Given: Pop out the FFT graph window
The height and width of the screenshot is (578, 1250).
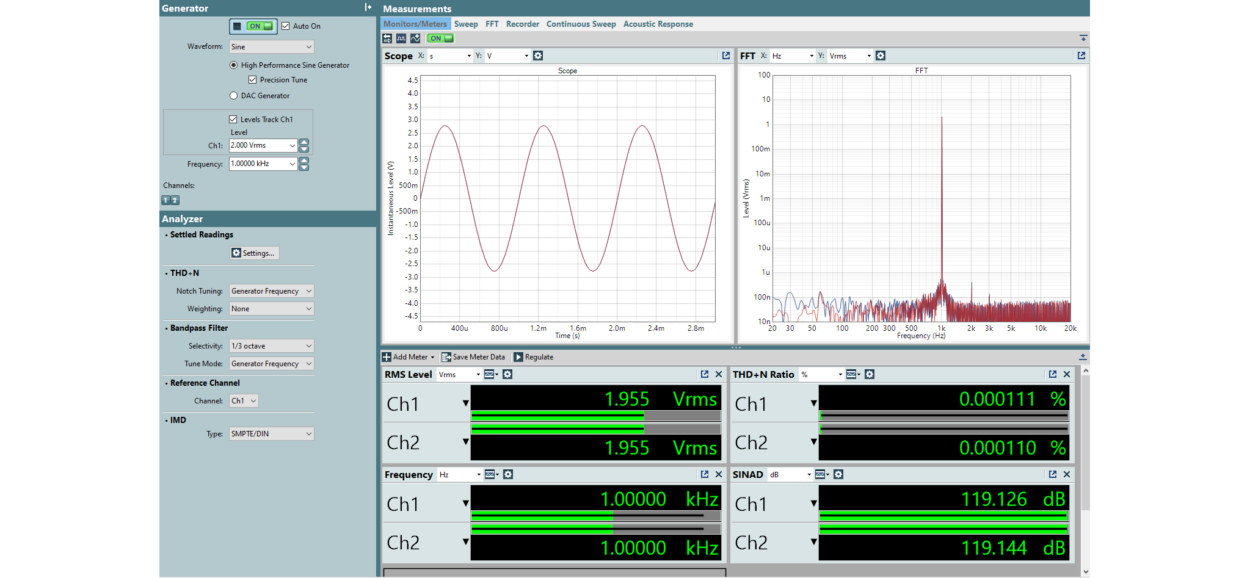Looking at the screenshot, I should (1081, 56).
